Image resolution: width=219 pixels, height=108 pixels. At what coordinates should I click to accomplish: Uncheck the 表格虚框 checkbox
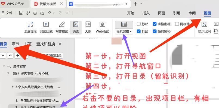155,24
